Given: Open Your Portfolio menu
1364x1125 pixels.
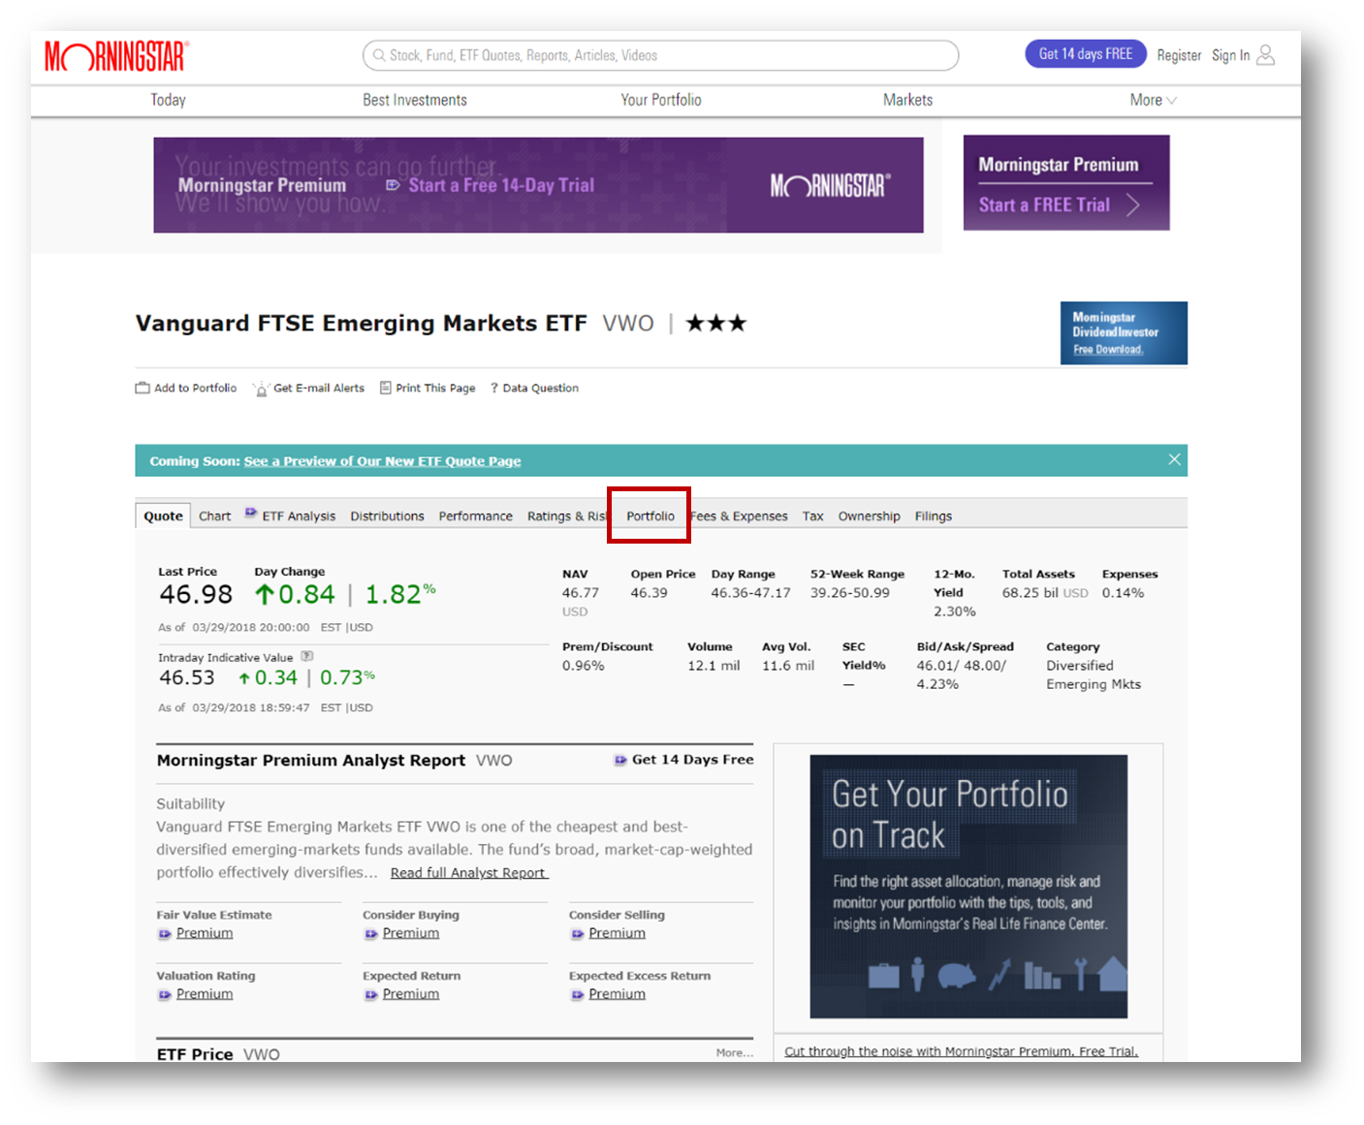Looking at the screenshot, I should click(661, 100).
